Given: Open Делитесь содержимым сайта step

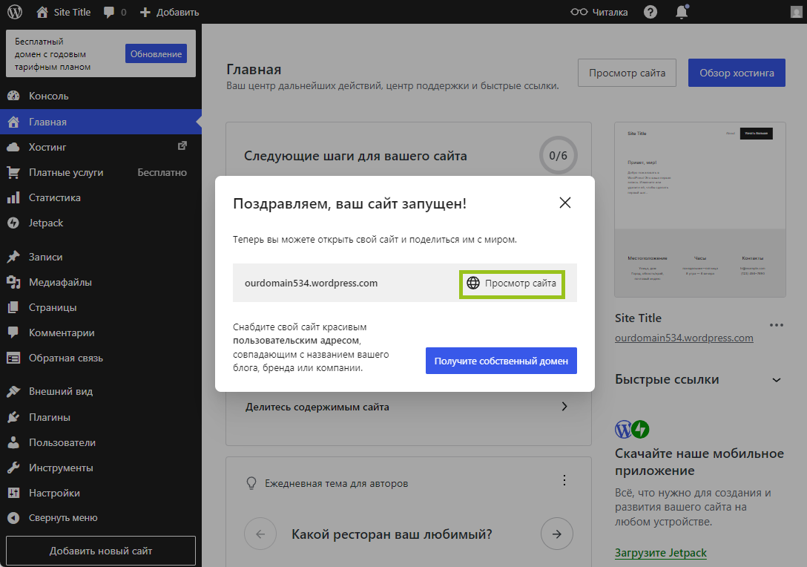Looking at the screenshot, I should click(408, 407).
